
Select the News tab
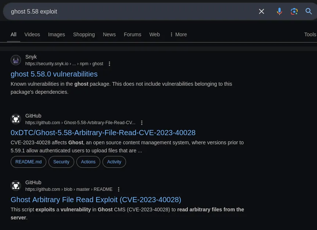pyautogui.click(x=109, y=34)
